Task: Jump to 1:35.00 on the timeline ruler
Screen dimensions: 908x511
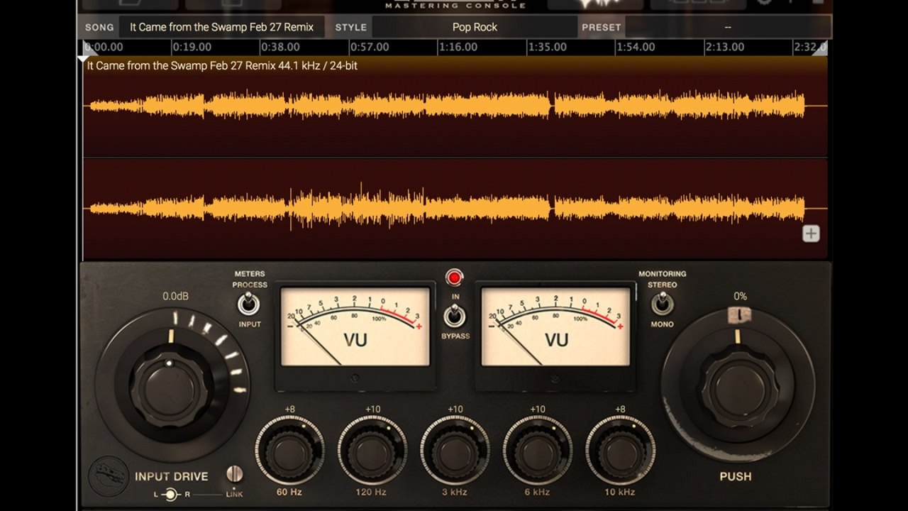Action: [x=547, y=48]
